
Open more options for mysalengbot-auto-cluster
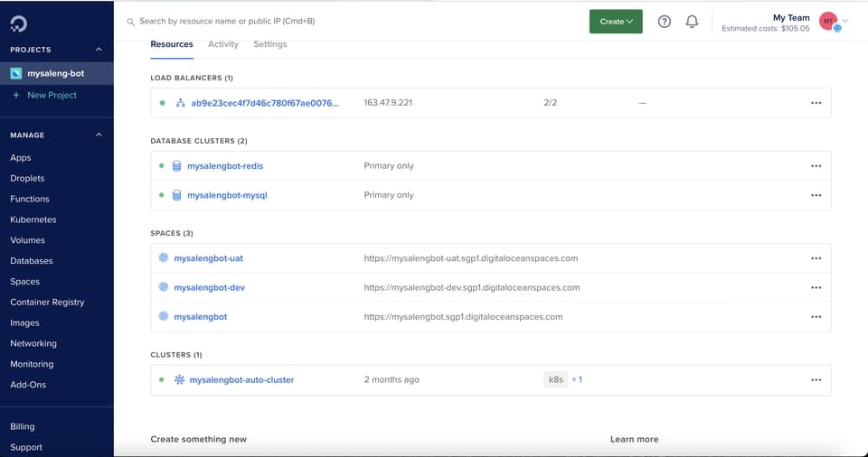(816, 380)
